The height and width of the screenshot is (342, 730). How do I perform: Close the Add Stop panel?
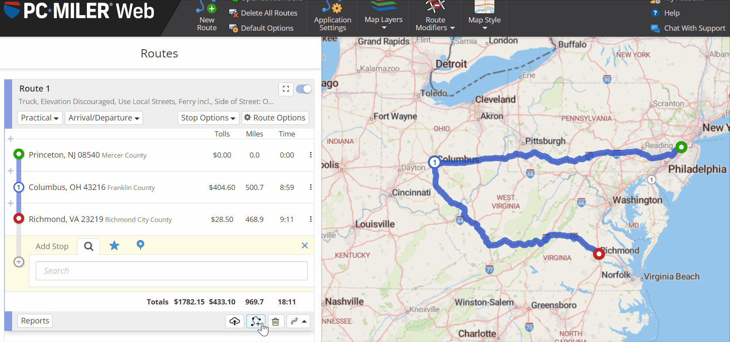coord(305,246)
